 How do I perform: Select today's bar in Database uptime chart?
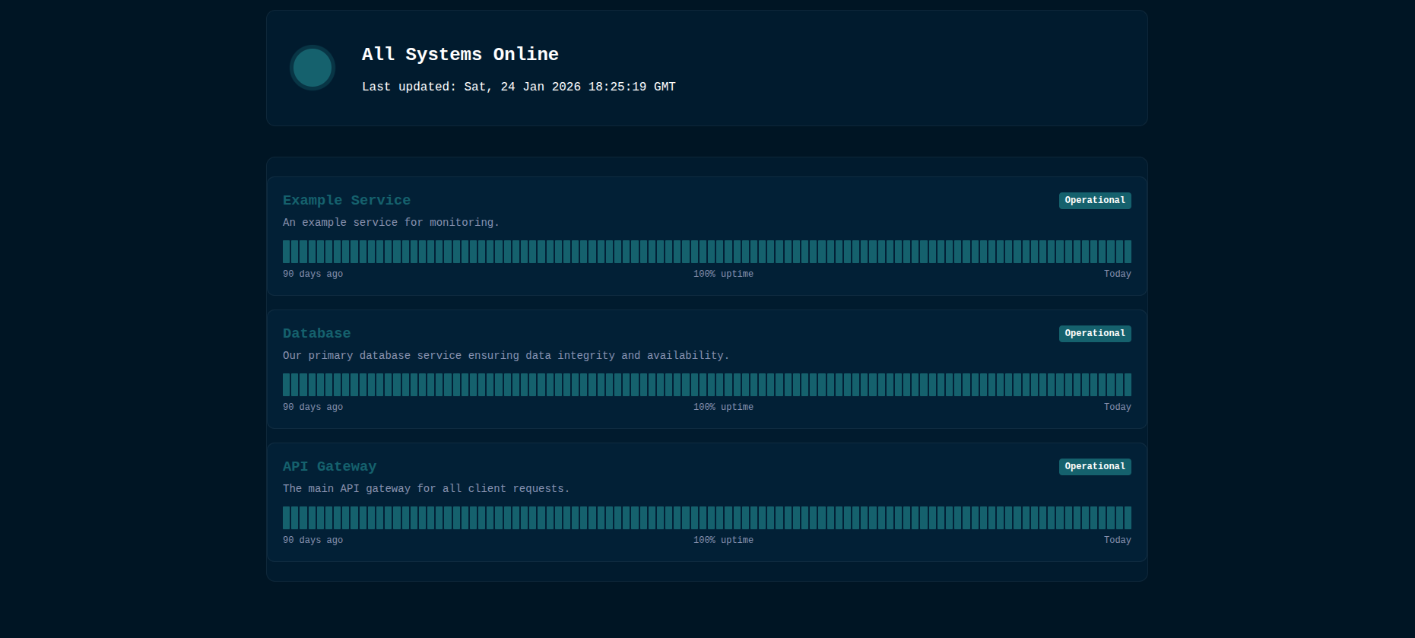point(1128,385)
